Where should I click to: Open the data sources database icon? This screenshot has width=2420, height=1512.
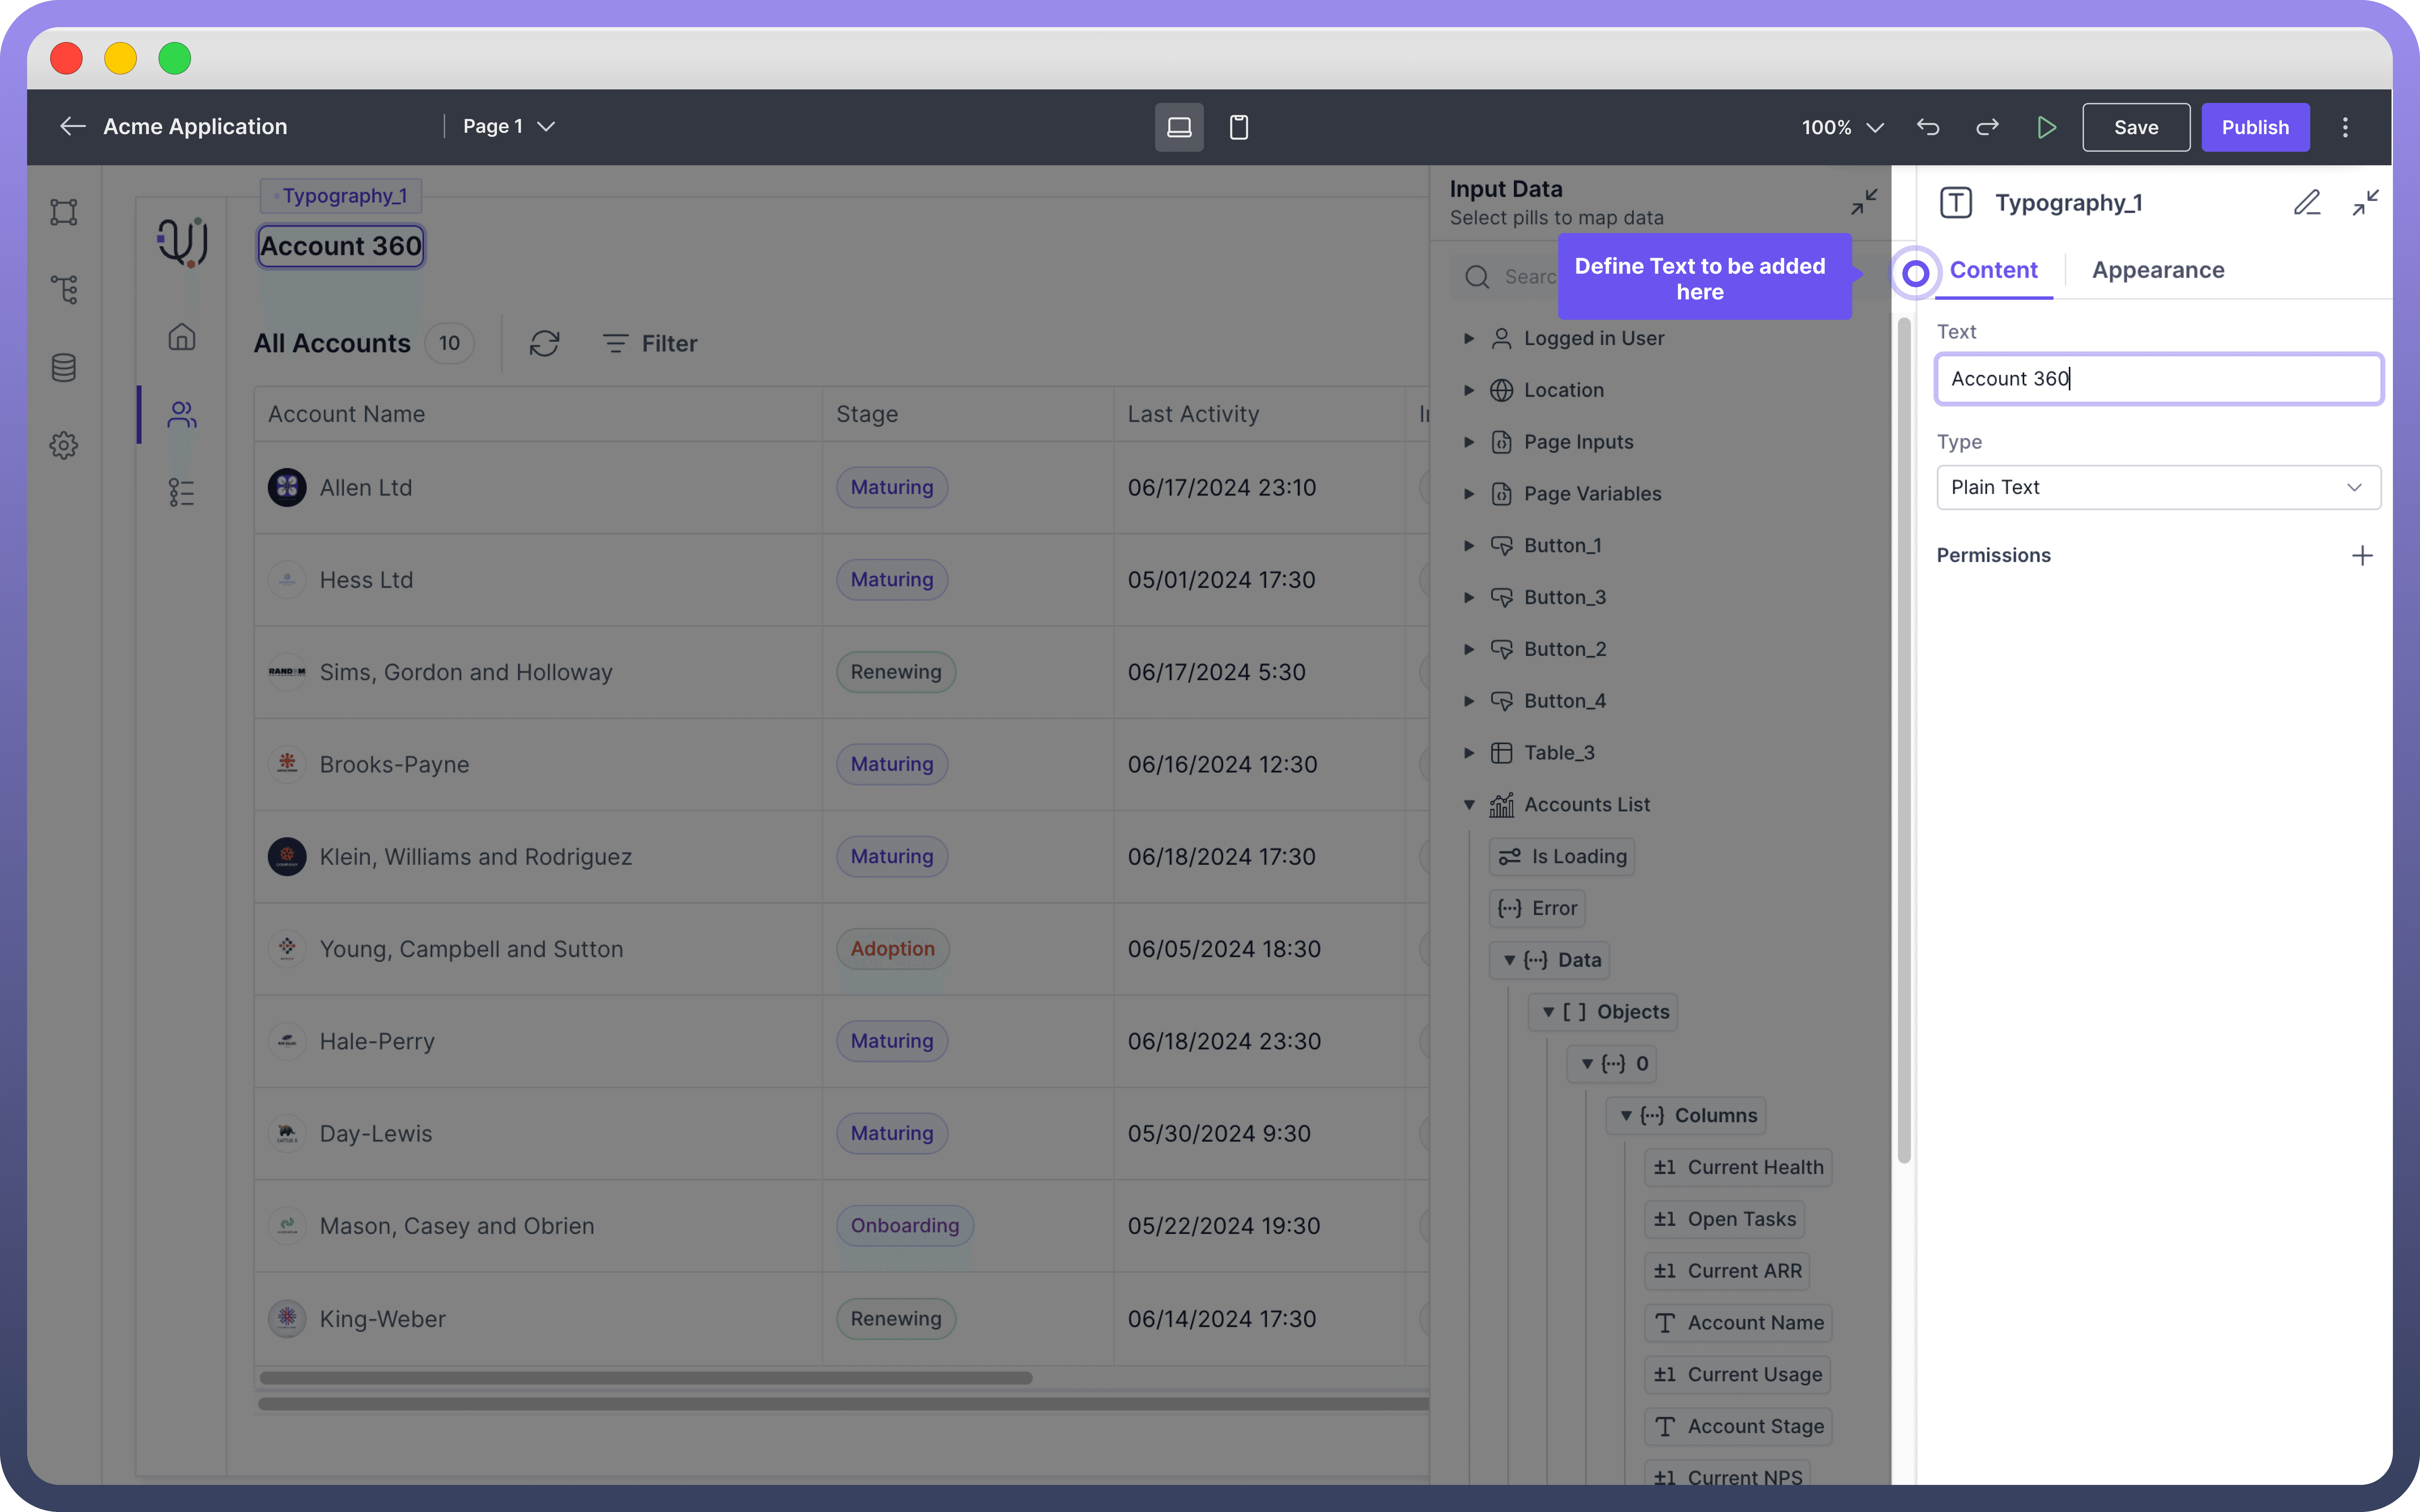(64, 368)
